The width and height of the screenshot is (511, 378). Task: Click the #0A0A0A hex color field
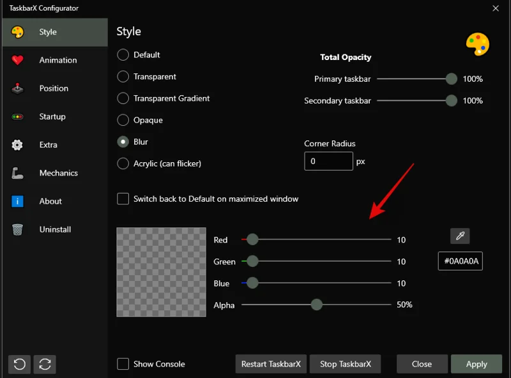tap(460, 261)
